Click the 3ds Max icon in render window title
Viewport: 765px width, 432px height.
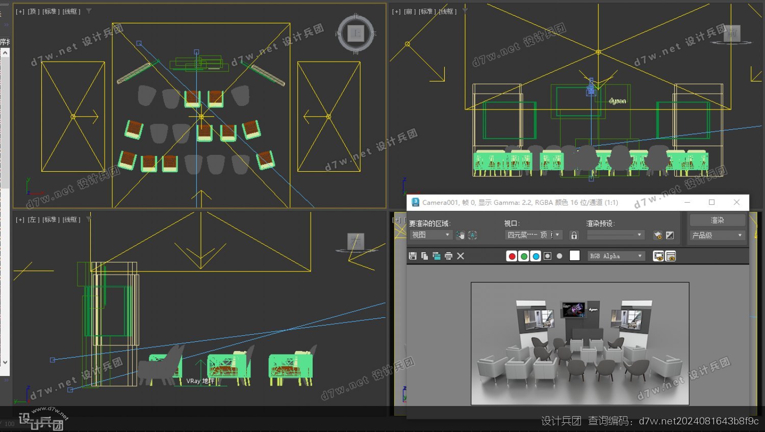click(415, 202)
